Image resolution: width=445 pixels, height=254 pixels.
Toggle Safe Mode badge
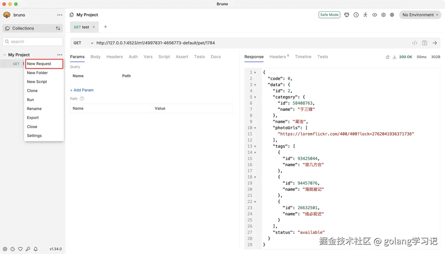coord(329,15)
